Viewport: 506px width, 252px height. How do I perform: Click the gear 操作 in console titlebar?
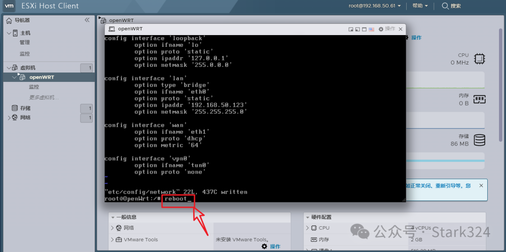pyautogui.click(x=387, y=29)
